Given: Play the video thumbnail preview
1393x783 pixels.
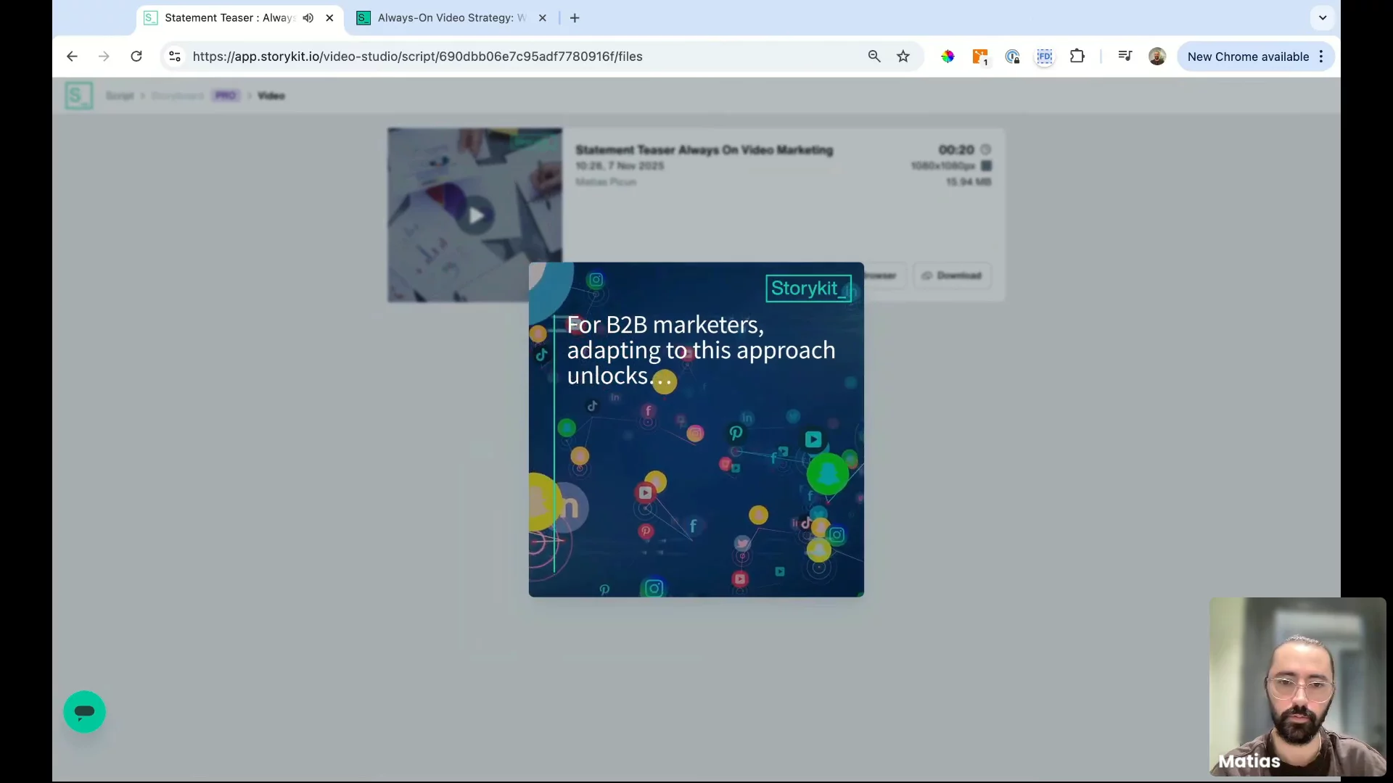Looking at the screenshot, I should pos(475,215).
